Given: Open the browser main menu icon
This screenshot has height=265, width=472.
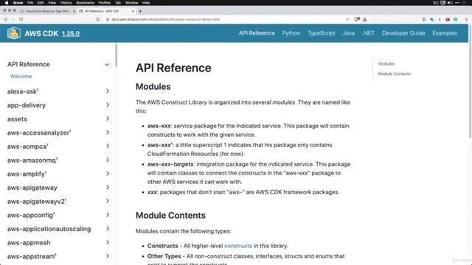Looking at the screenshot, I should coord(466,19).
